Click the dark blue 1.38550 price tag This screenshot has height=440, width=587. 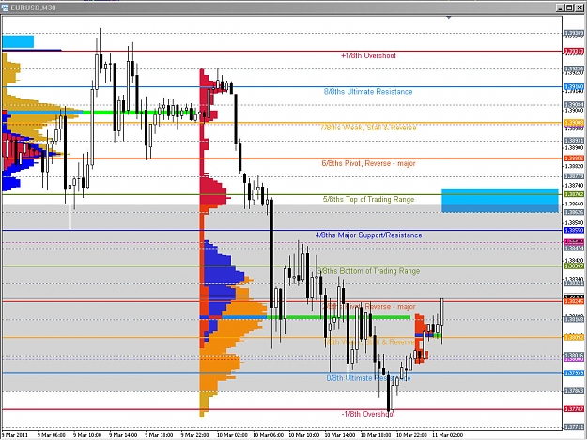click(574, 230)
